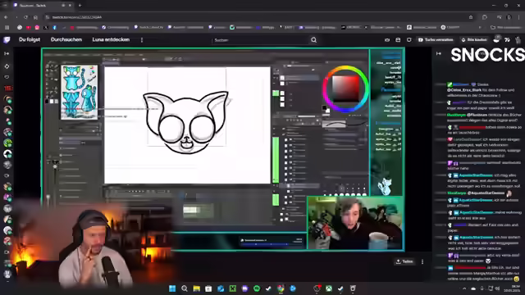Collapse the chat panel arrow

coord(439,53)
